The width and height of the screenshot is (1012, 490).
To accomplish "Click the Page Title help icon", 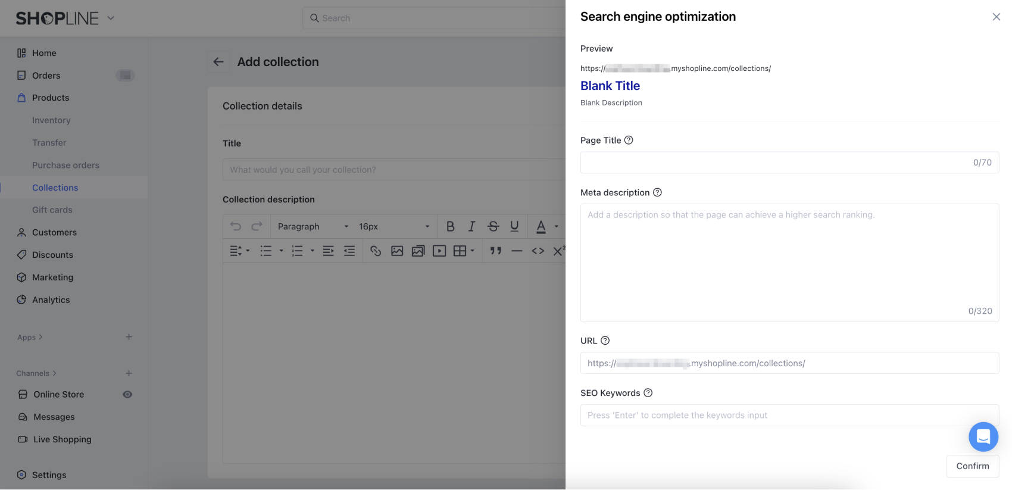I will coord(629,140).
